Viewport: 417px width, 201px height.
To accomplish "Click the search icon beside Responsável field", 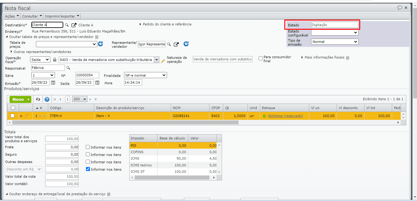I will pos(68,68).
